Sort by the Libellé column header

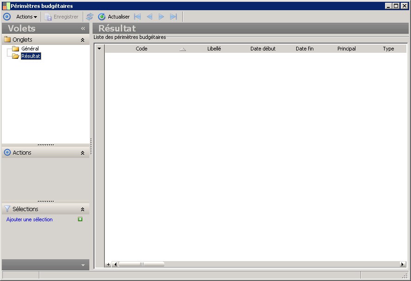click(214, 49)
